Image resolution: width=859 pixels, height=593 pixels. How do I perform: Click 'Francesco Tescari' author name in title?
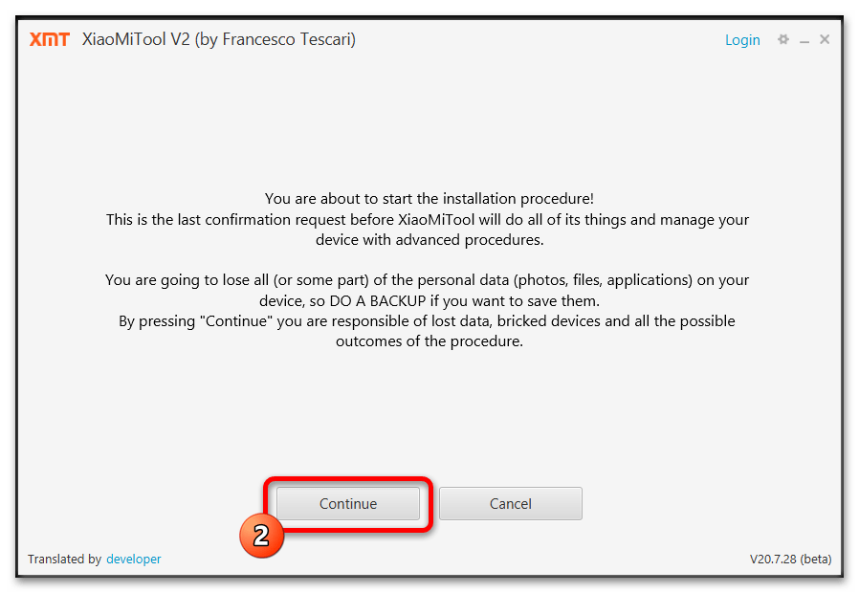click(x=287, y=39)
